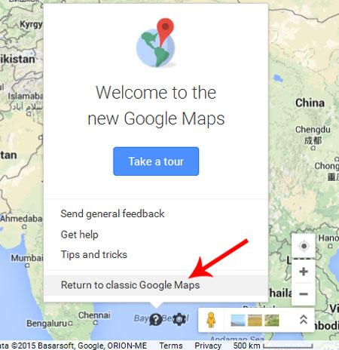Open the middle yellow field thumbnail
This screenshot has width=339, height=350.
coord(255,321)
